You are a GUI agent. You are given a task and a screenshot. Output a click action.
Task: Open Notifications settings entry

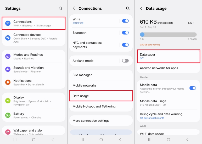34,82
